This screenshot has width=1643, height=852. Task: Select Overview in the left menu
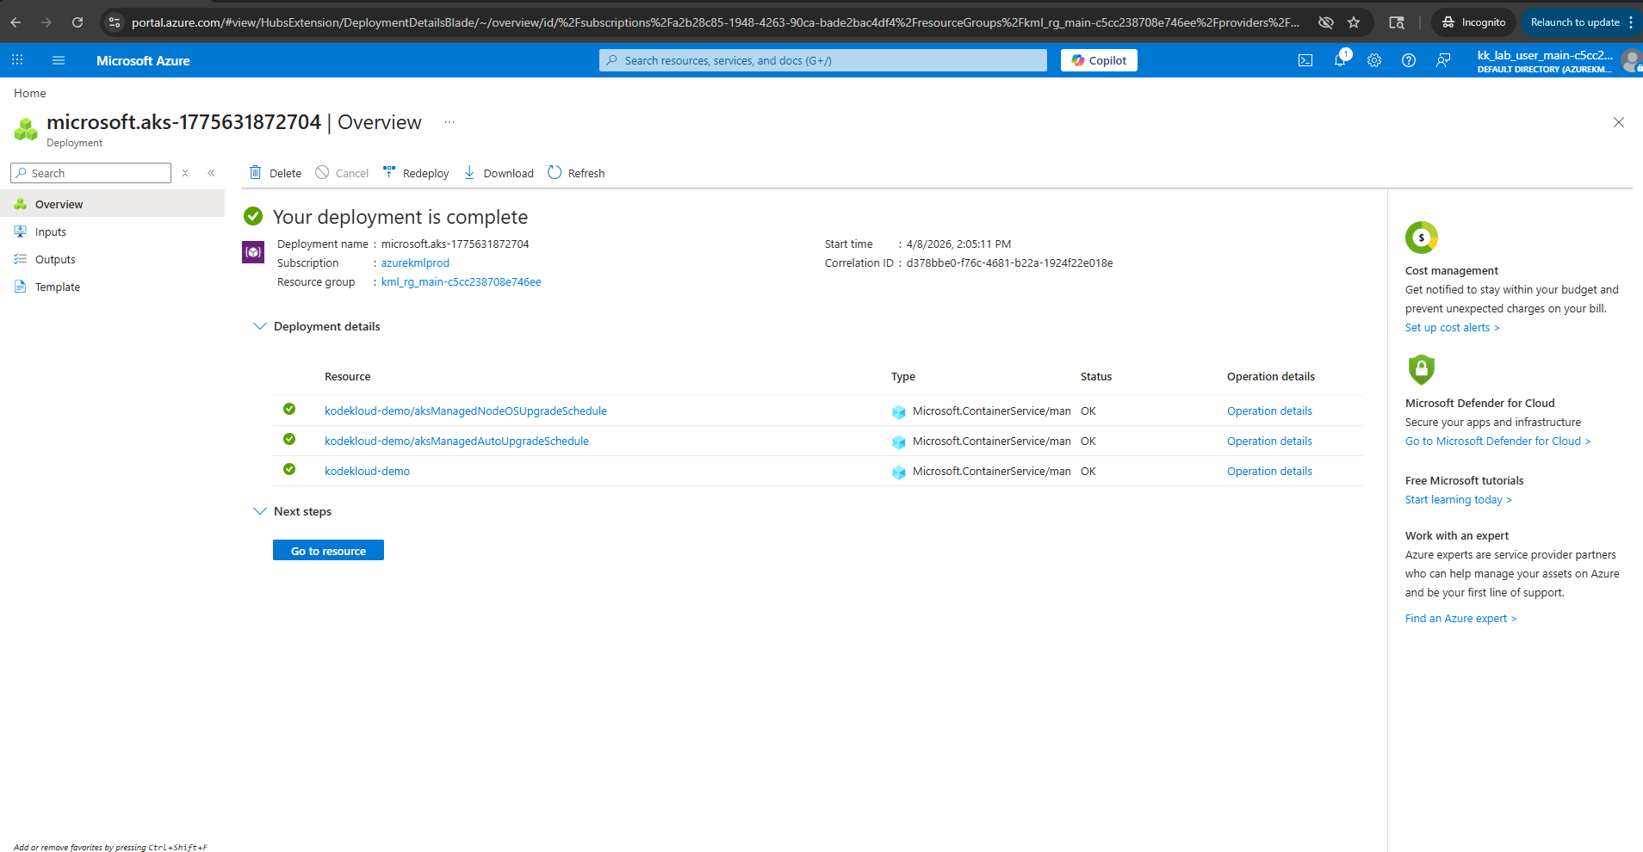coord(112,204)
